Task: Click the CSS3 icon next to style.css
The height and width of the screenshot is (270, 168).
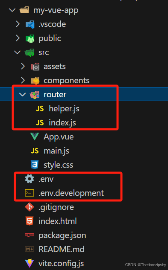Action: tap(35, 165)
